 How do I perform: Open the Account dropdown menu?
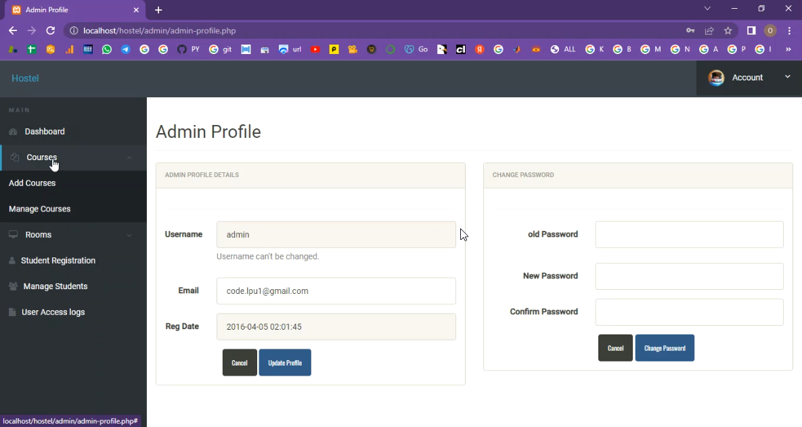click(749, 78)
